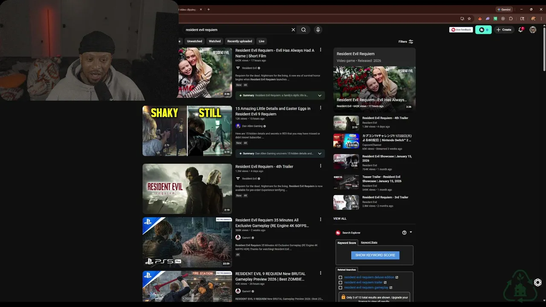The image size is (546, 307).
Task: Click the Give feedback button
Action: pyautogui.click(x=461, y=29)
